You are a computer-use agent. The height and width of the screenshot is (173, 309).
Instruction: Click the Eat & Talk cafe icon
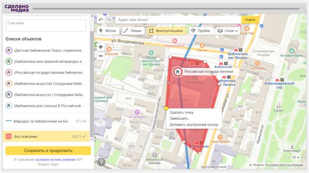pos(247,29)
